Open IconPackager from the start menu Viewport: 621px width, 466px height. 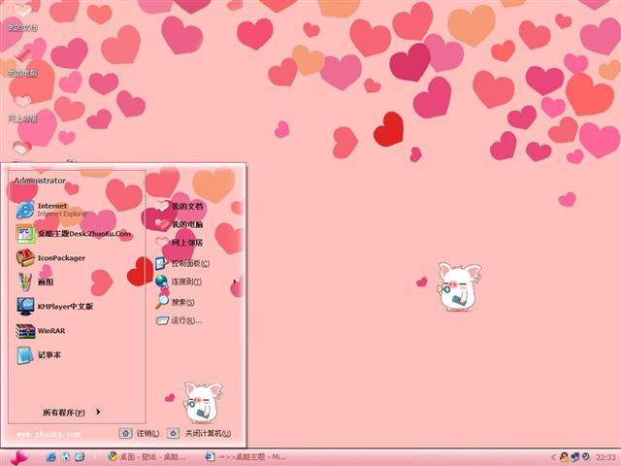(50, 258)
